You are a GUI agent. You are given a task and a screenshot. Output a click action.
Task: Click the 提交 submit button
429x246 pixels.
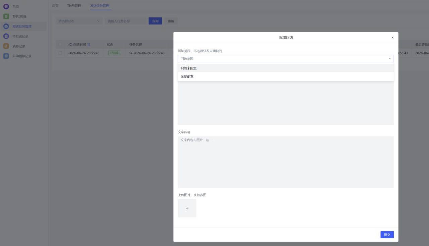[387, 235]
